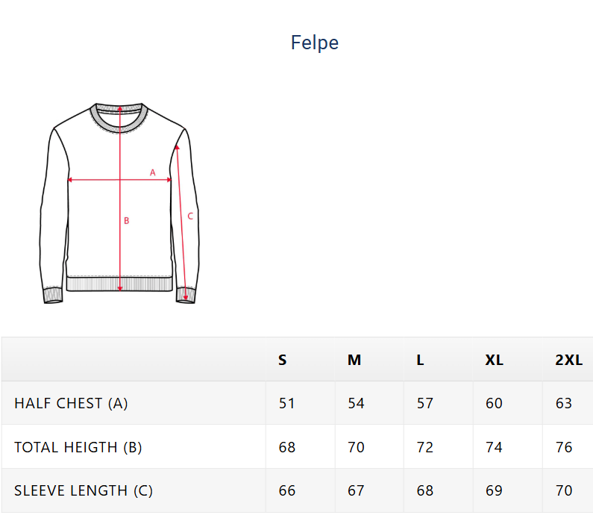This screenshot has height=521, width=593.
Task: Click half chest value 57 for L
Action: tap(425, 403)
